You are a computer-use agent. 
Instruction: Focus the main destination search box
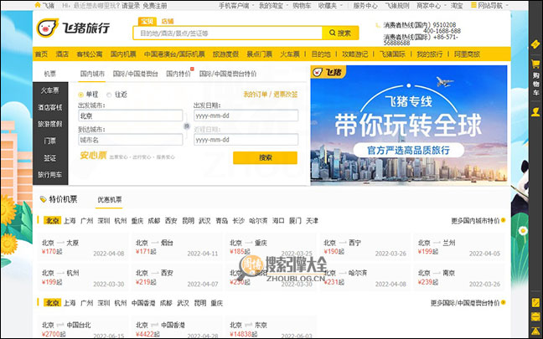(x=228, y=33)
